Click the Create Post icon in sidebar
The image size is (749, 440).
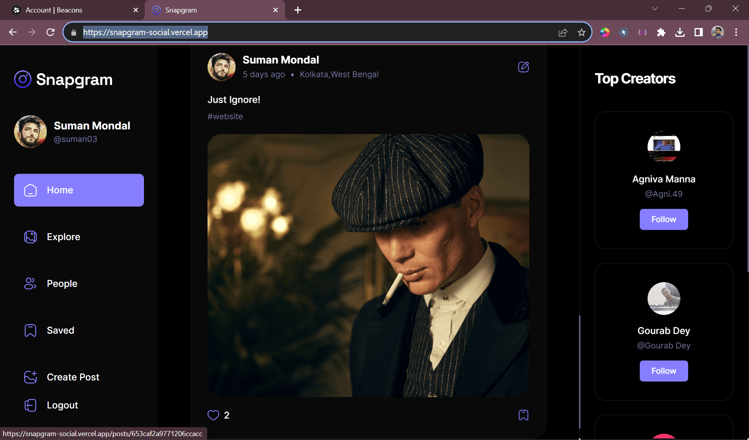click(30, 377)
